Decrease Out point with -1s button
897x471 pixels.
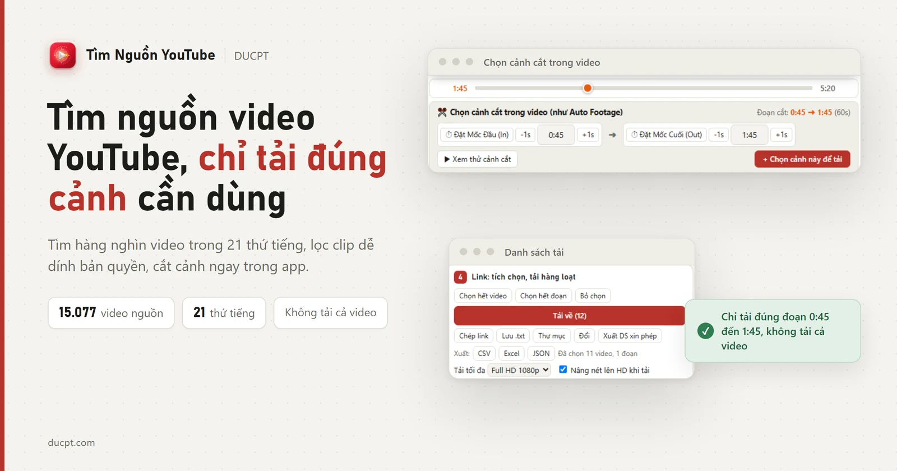pos(719,135)
